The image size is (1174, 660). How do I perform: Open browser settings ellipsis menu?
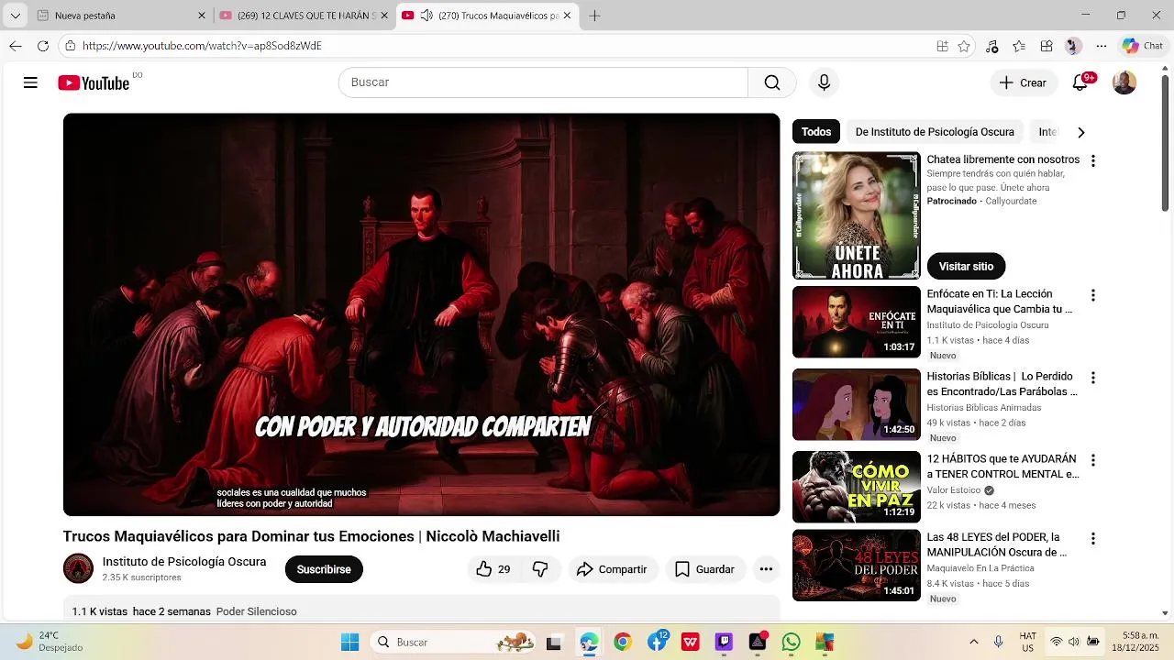coord(1102,46)
